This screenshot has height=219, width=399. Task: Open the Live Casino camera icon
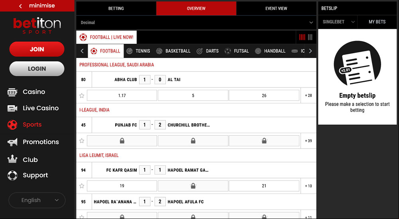(x=12, y=109)
